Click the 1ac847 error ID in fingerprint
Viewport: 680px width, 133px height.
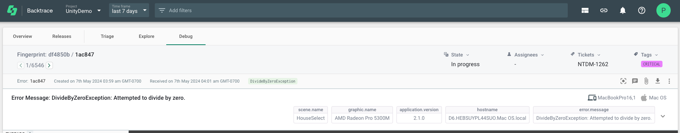(x=85, y=55)
